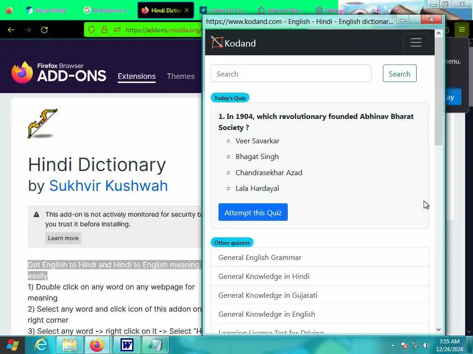This screenshot has width=473, height=354.
Task: Switch to the Settings tab
Action: pyautogui.click(x=330, y=11)
